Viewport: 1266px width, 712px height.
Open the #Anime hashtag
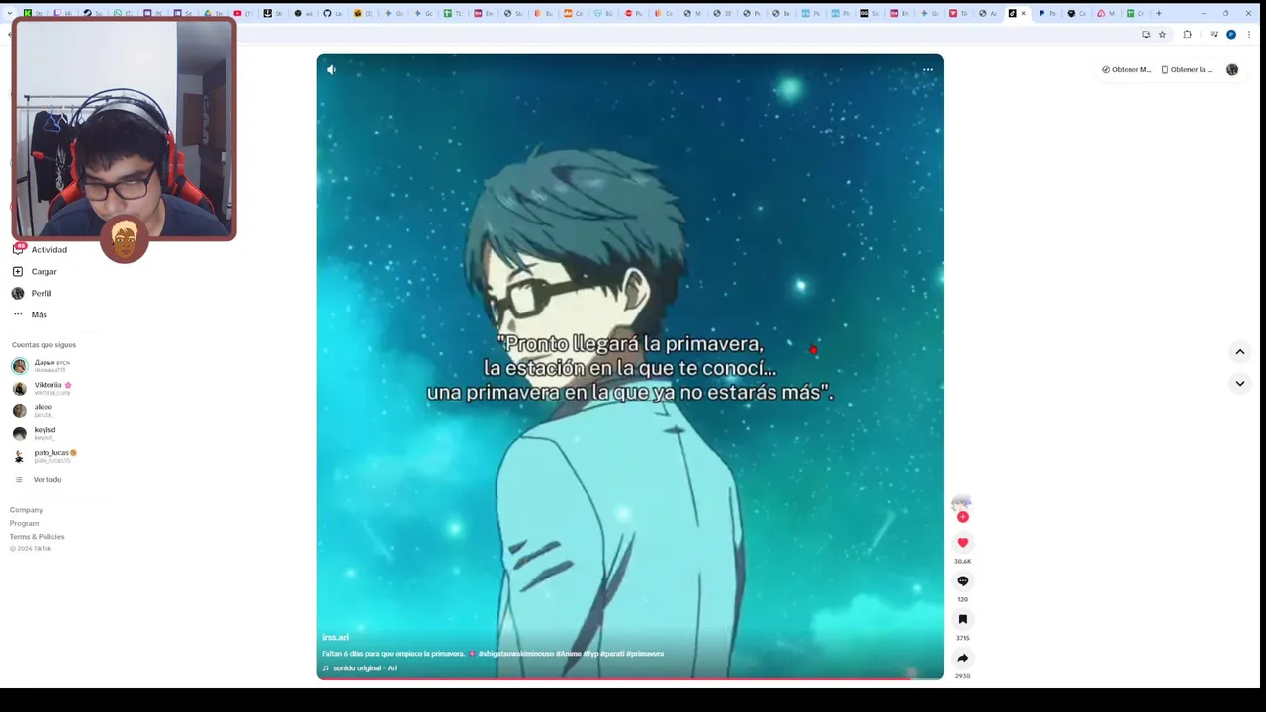click(568, 654)
